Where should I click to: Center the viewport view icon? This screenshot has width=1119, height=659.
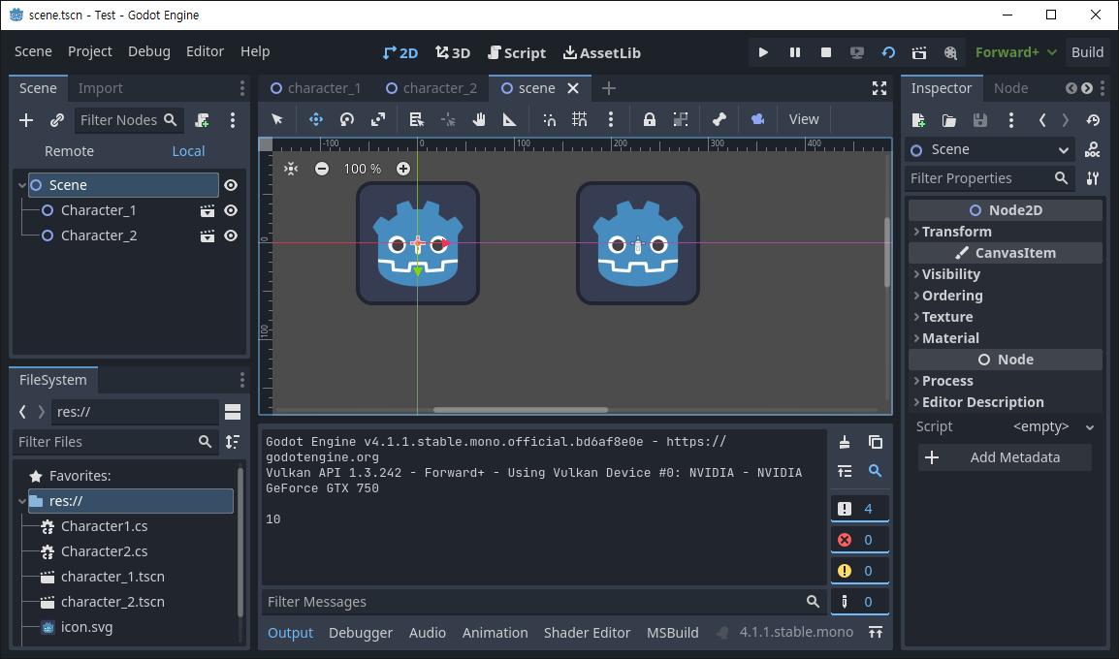291,169
